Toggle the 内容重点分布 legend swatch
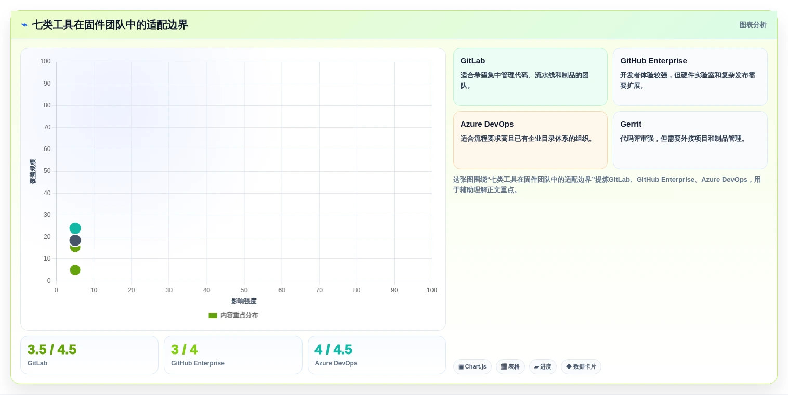The image size is (788, 395). click(x=213, y=315)
